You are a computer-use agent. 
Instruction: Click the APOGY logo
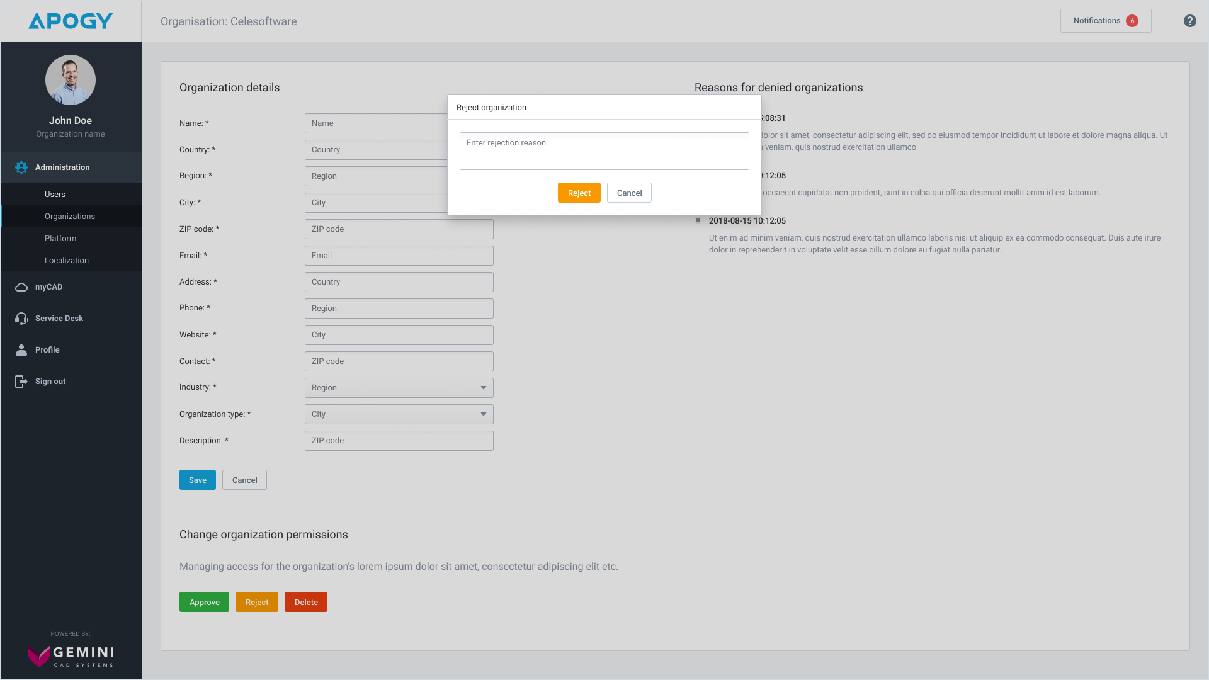pyautogui.click(x=71, y=21)
